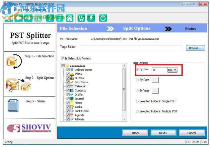Open the File menu
The image size is (210, 147).
(8, 10)
